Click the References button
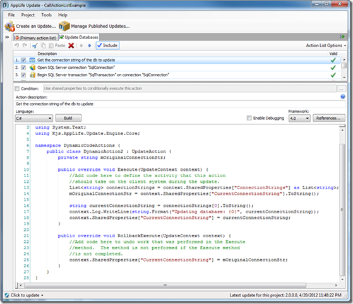 [x=328, y=118]
